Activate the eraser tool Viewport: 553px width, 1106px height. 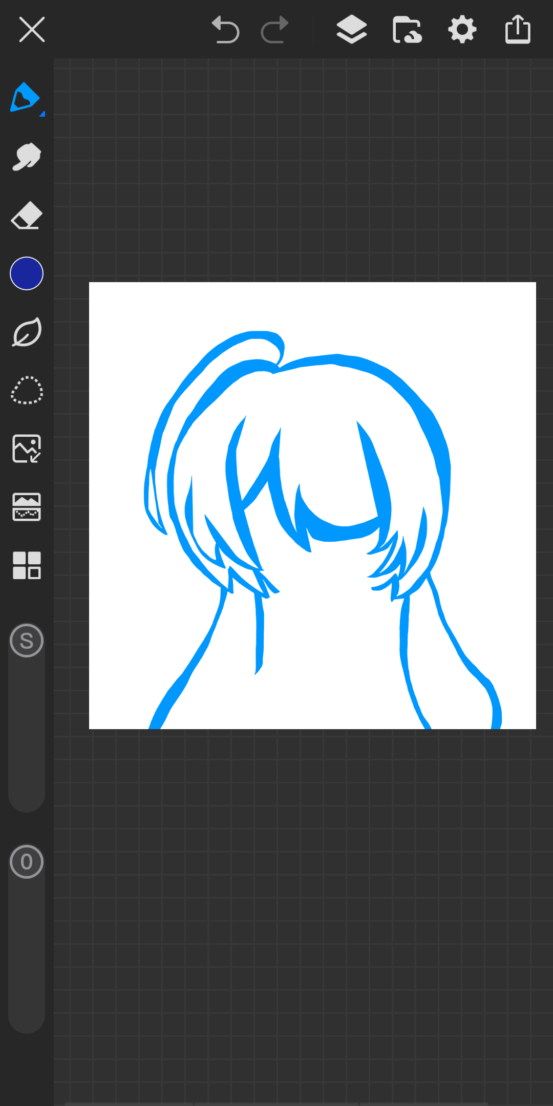click(x=27, y=216)
